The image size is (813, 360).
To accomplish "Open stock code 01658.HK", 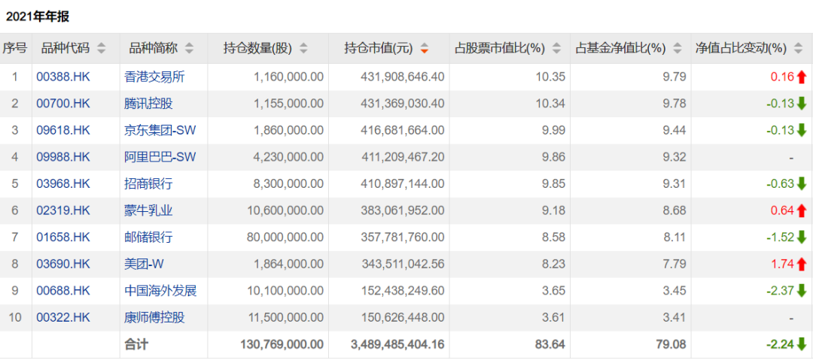I will [x=63, y=237].
